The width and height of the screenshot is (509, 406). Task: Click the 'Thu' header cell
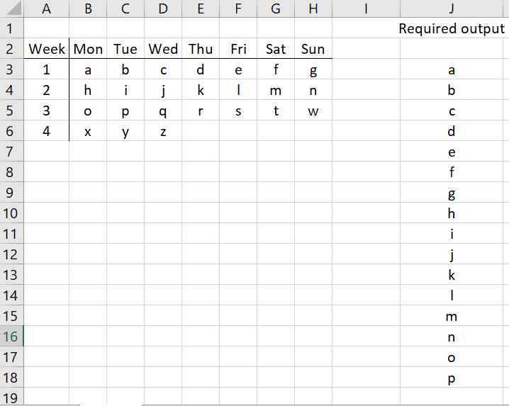(201, 49)
